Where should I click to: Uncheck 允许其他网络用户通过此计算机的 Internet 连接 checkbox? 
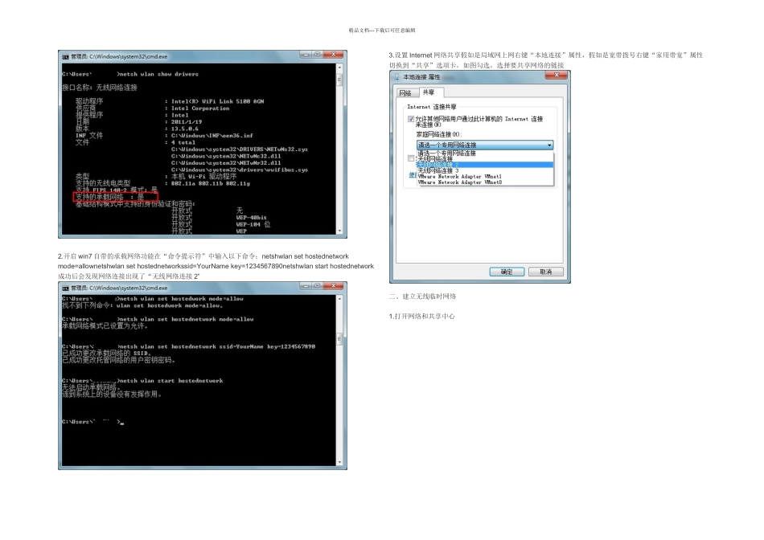click(x=411, y=119)
